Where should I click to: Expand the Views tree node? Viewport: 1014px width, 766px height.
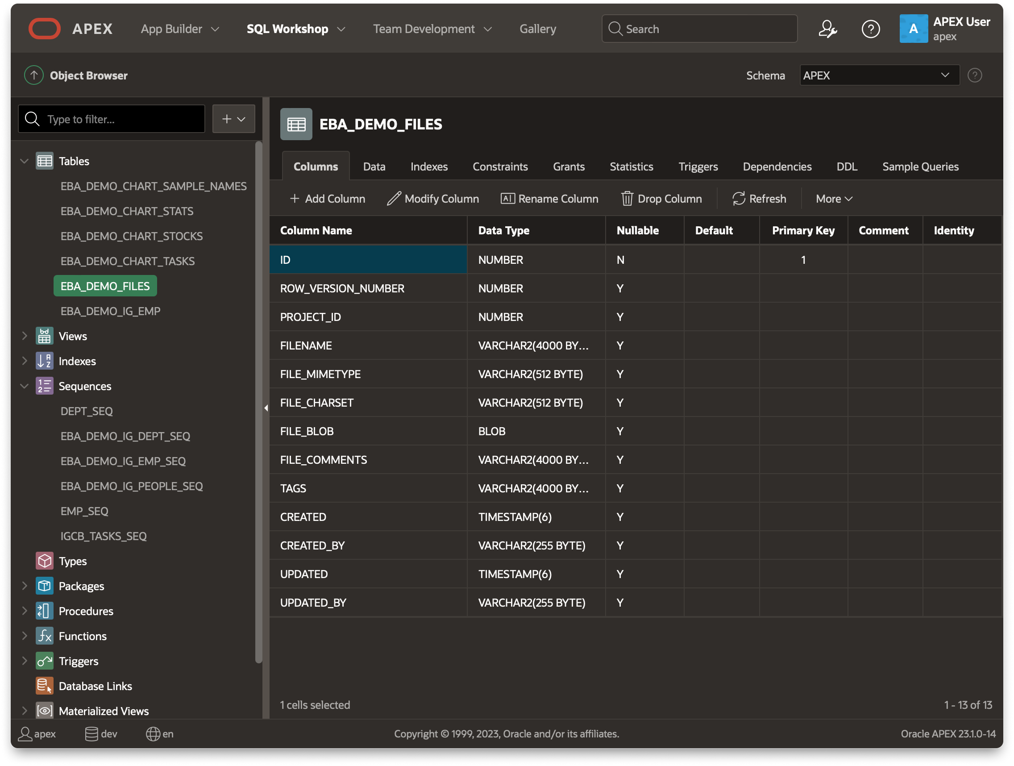[x=24, y=336]
